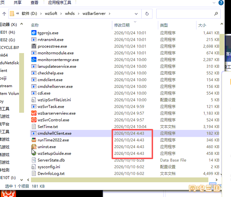
Task: Sort files by 类型 column
Action: 164,25
